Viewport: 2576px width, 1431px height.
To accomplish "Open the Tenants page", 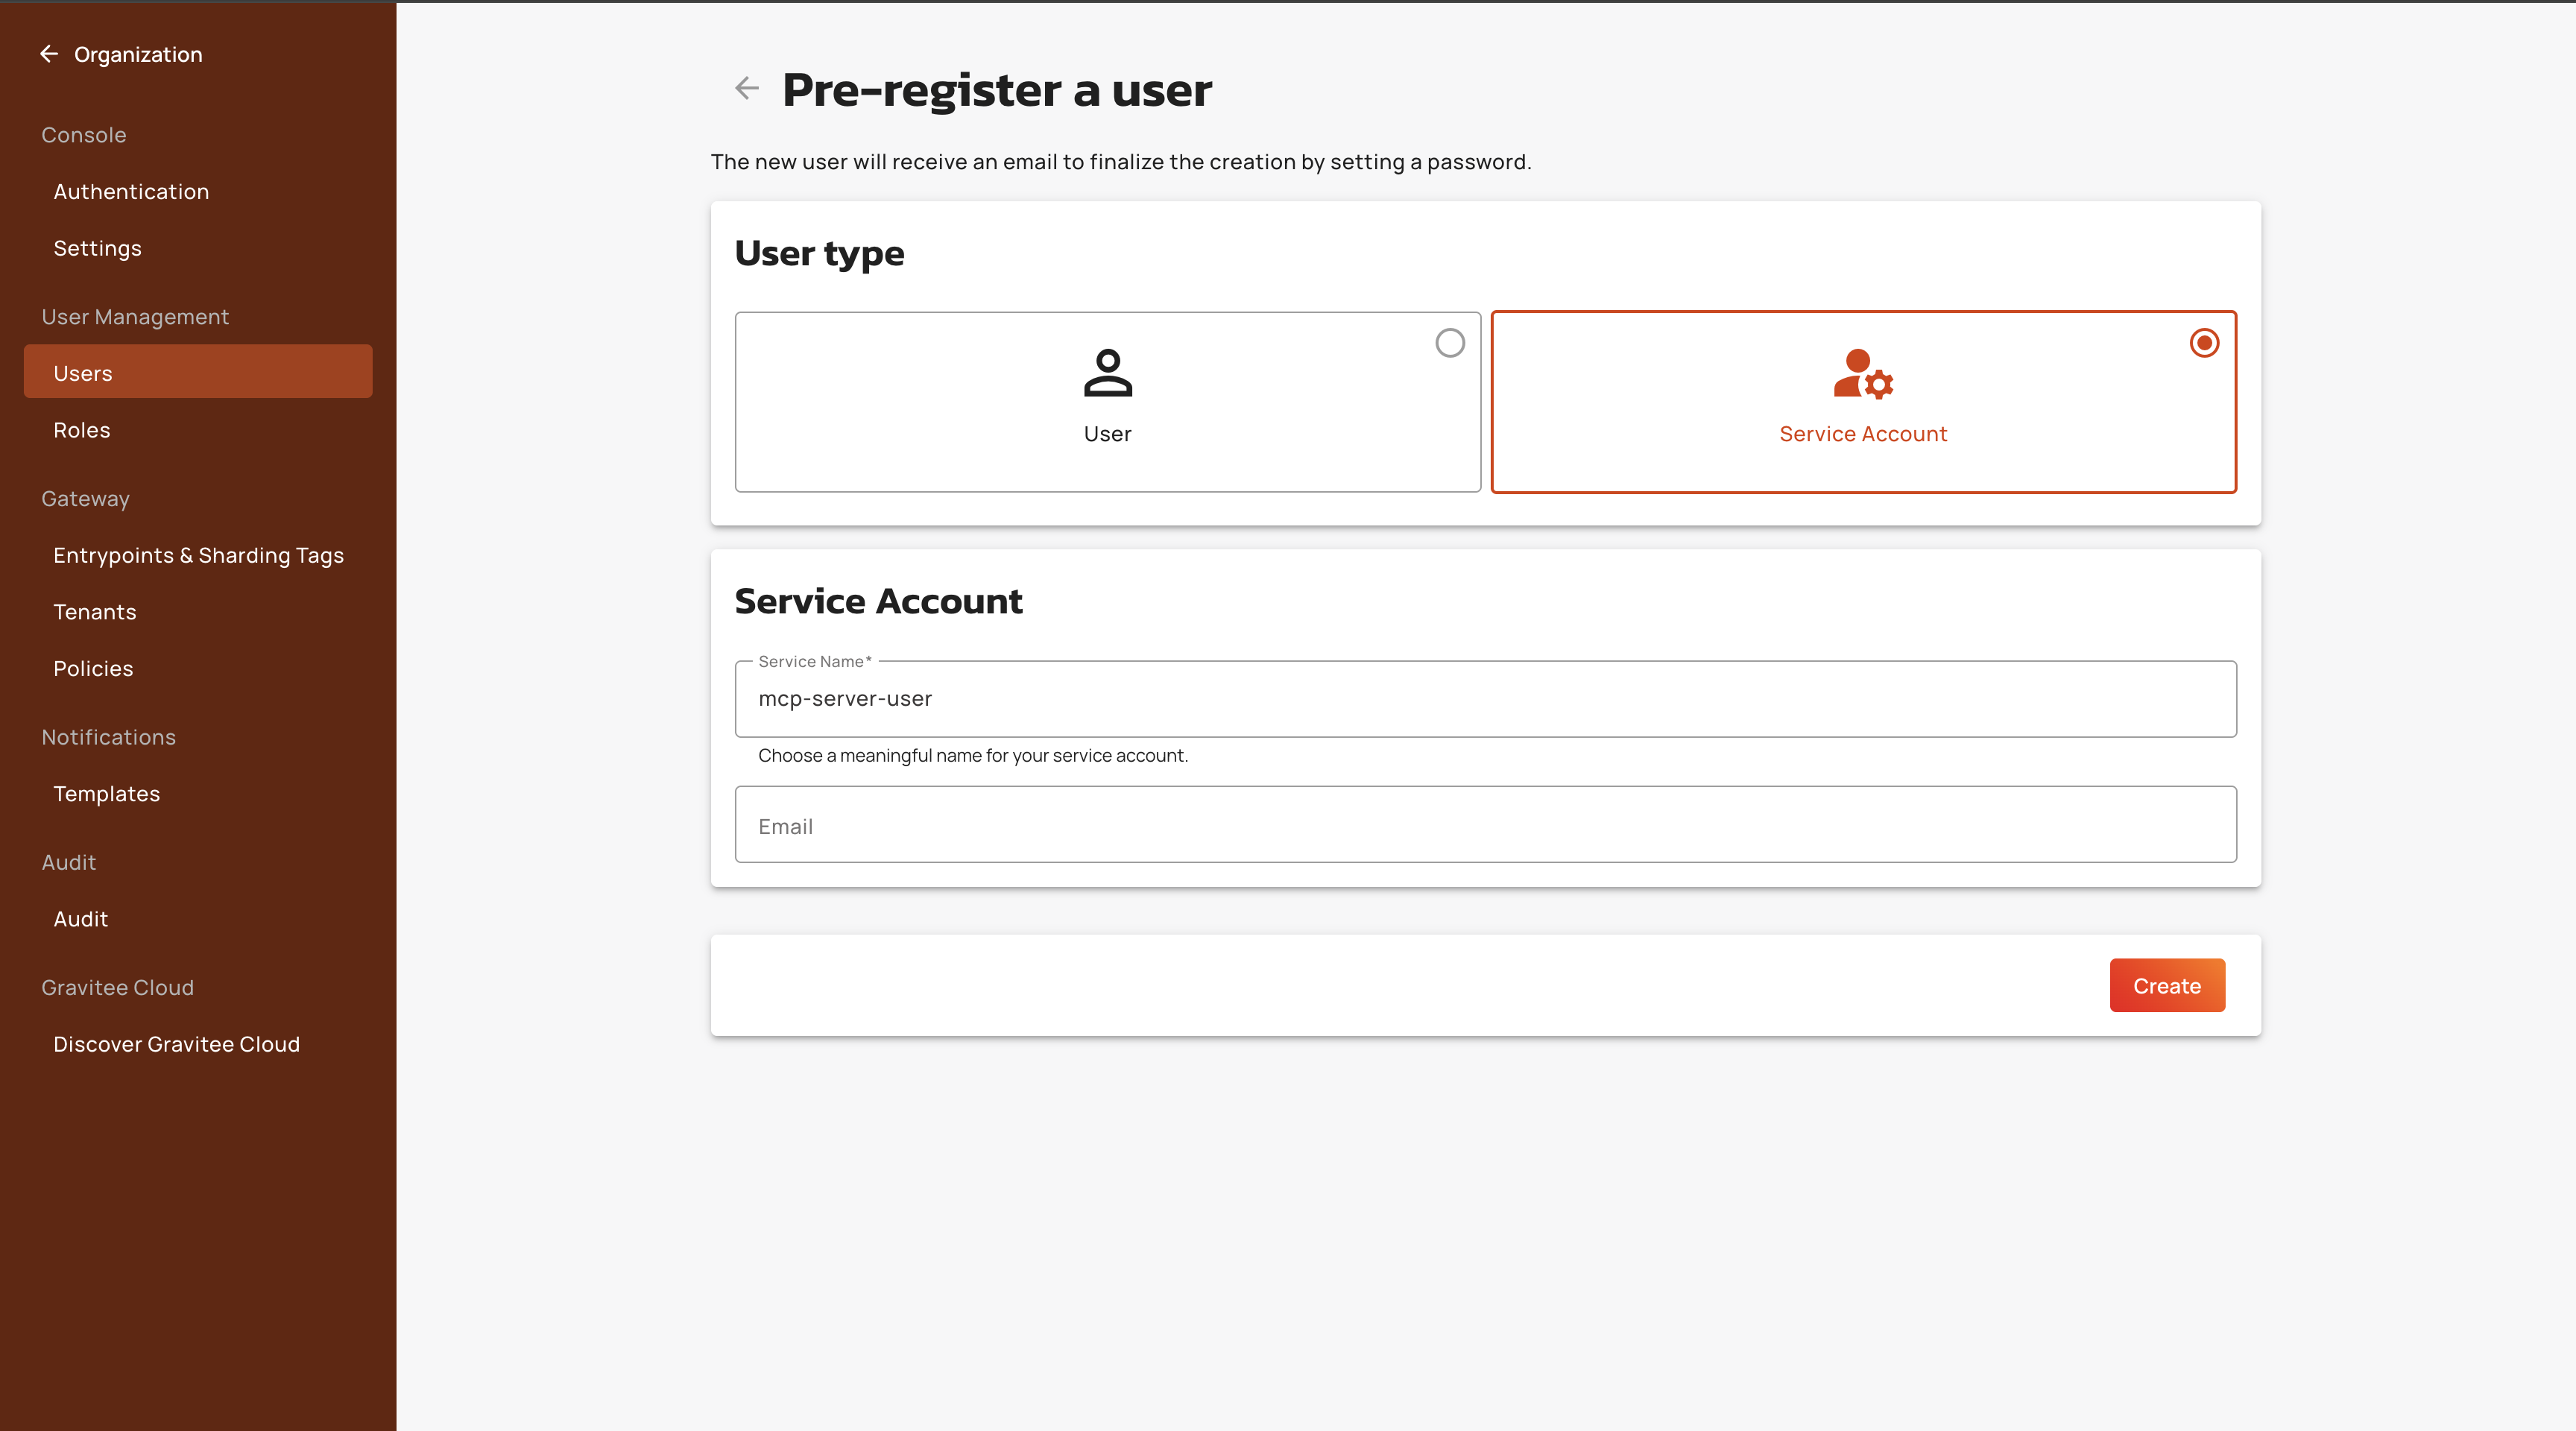I will pyautogui.click(x=95, y=612).
